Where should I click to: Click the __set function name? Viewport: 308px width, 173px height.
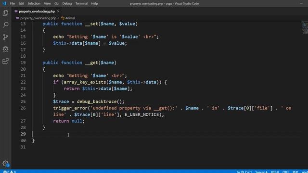point(91,24)
